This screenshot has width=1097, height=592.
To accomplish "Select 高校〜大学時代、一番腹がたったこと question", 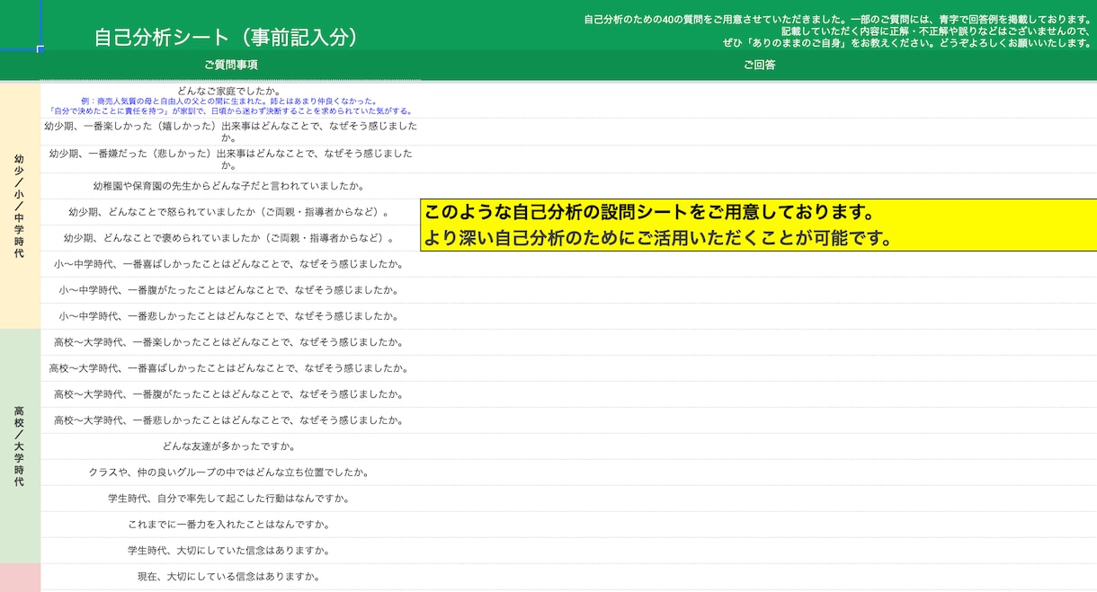I will point(230,394).
